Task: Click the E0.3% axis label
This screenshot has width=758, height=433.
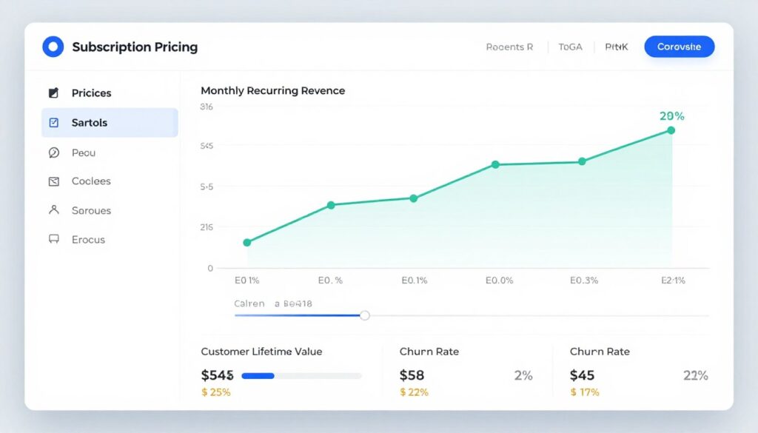Action: coord(584,281)
